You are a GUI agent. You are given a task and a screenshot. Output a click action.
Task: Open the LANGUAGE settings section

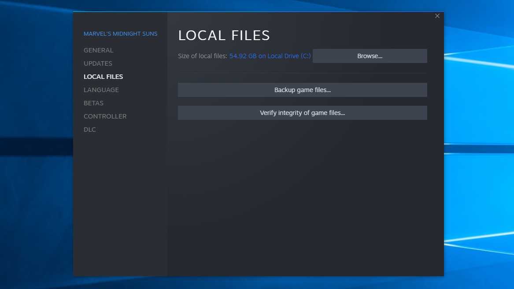(x=101, y=89)
